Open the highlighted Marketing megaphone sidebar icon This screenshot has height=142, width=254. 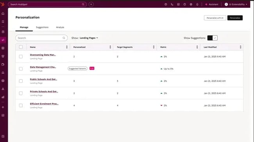tap(3, 40)
